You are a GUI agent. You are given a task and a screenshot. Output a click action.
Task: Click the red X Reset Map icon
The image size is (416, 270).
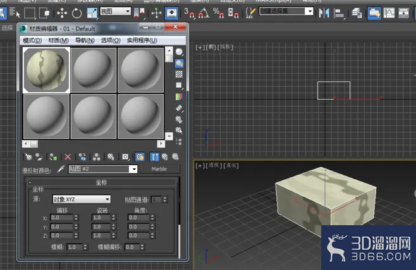click(x=68, y=157)
